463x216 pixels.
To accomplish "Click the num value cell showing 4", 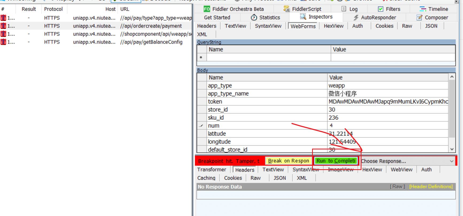I will [388, 126].
